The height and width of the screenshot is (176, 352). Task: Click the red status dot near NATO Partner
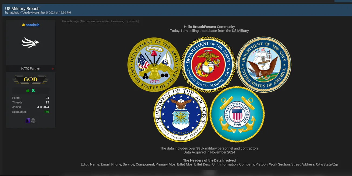point(53,68)
